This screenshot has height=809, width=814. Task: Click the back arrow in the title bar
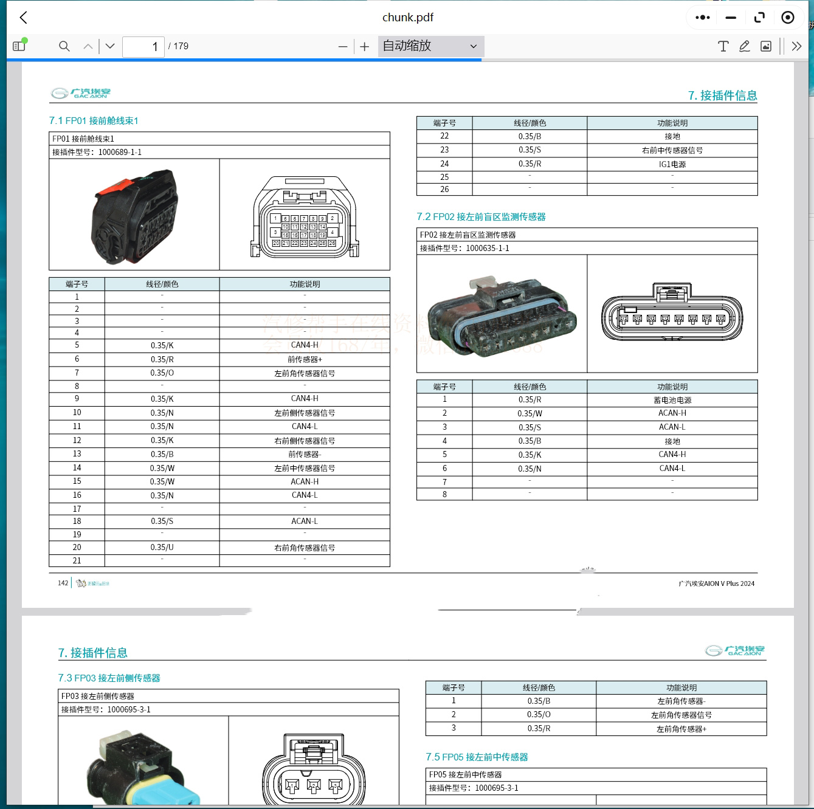tap(24, 18)
